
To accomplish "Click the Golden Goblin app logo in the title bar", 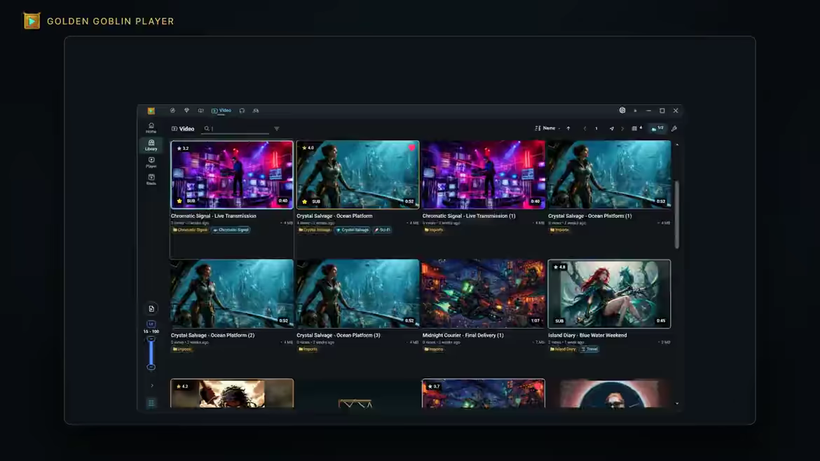I will coord(151,110).
